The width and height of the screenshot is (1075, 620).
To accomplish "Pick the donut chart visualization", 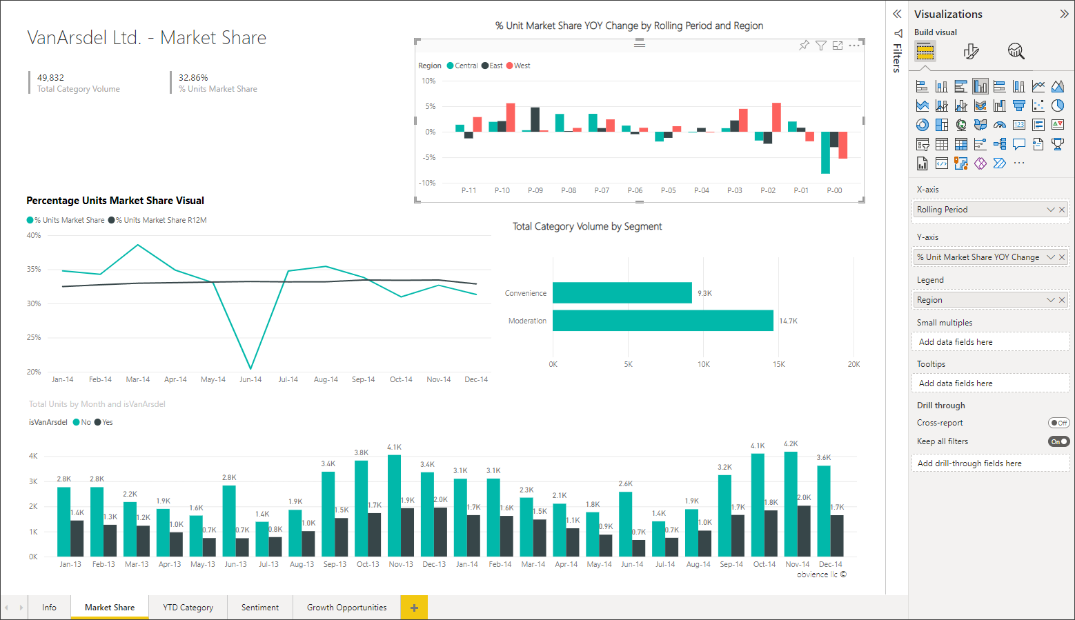I will click(922, 125).
